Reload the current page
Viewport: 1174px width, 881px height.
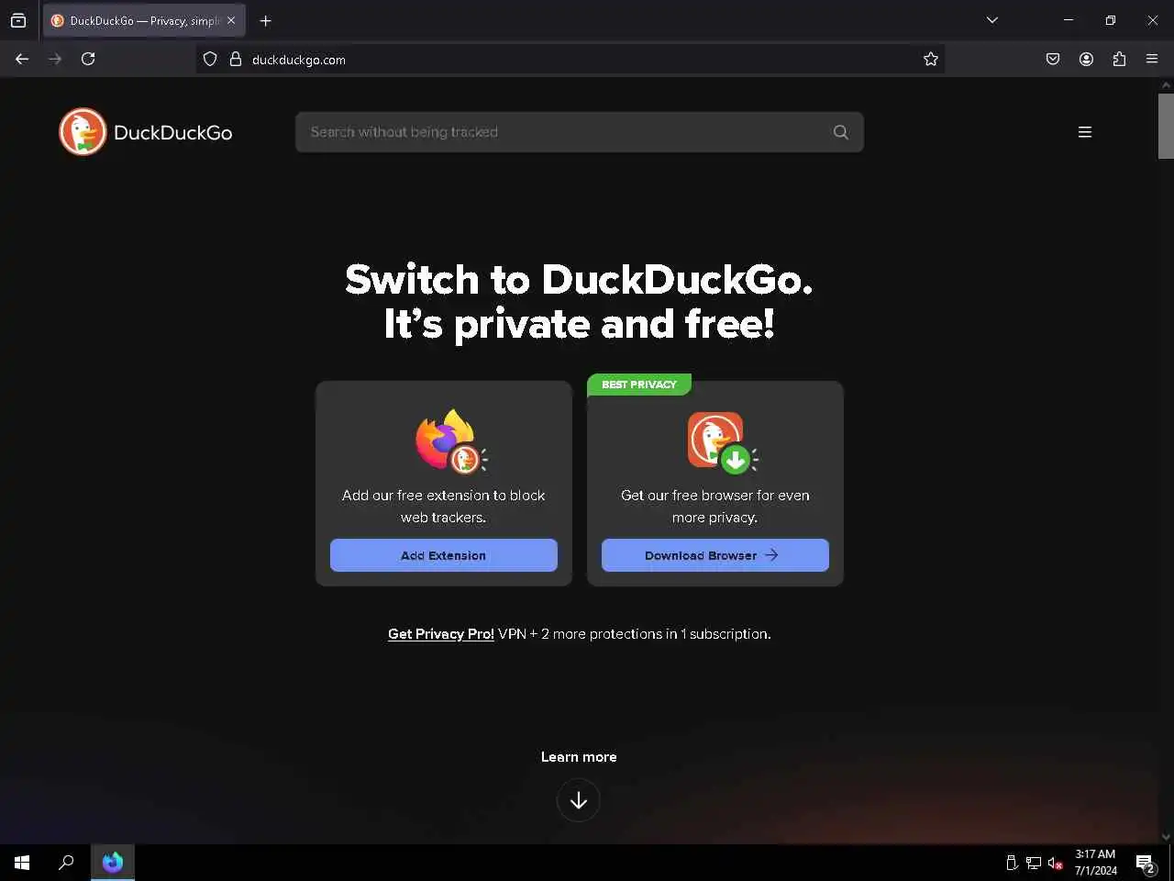88,59
